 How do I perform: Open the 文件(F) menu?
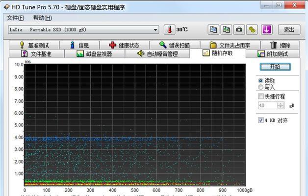(x=15, y=18)
